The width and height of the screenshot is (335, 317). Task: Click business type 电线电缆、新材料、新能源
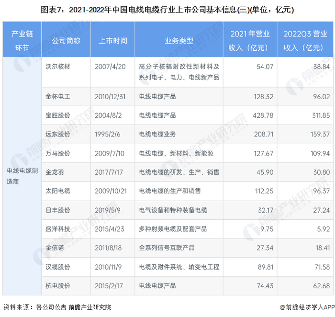click(176, 153)
